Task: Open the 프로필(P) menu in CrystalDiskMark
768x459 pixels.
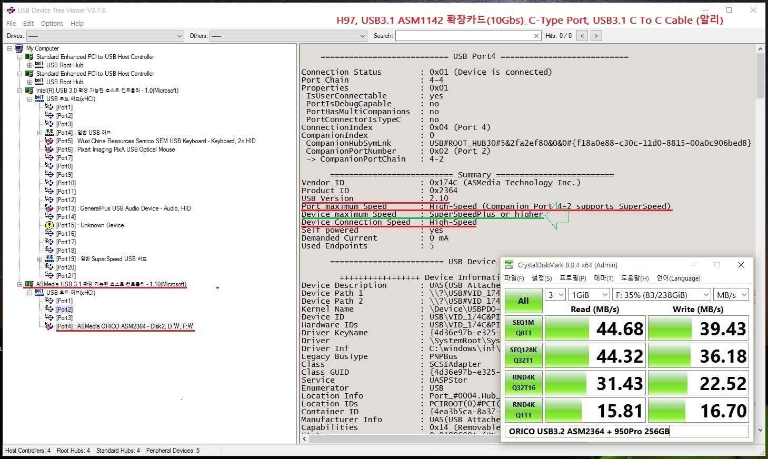Action: coord(573,278)
